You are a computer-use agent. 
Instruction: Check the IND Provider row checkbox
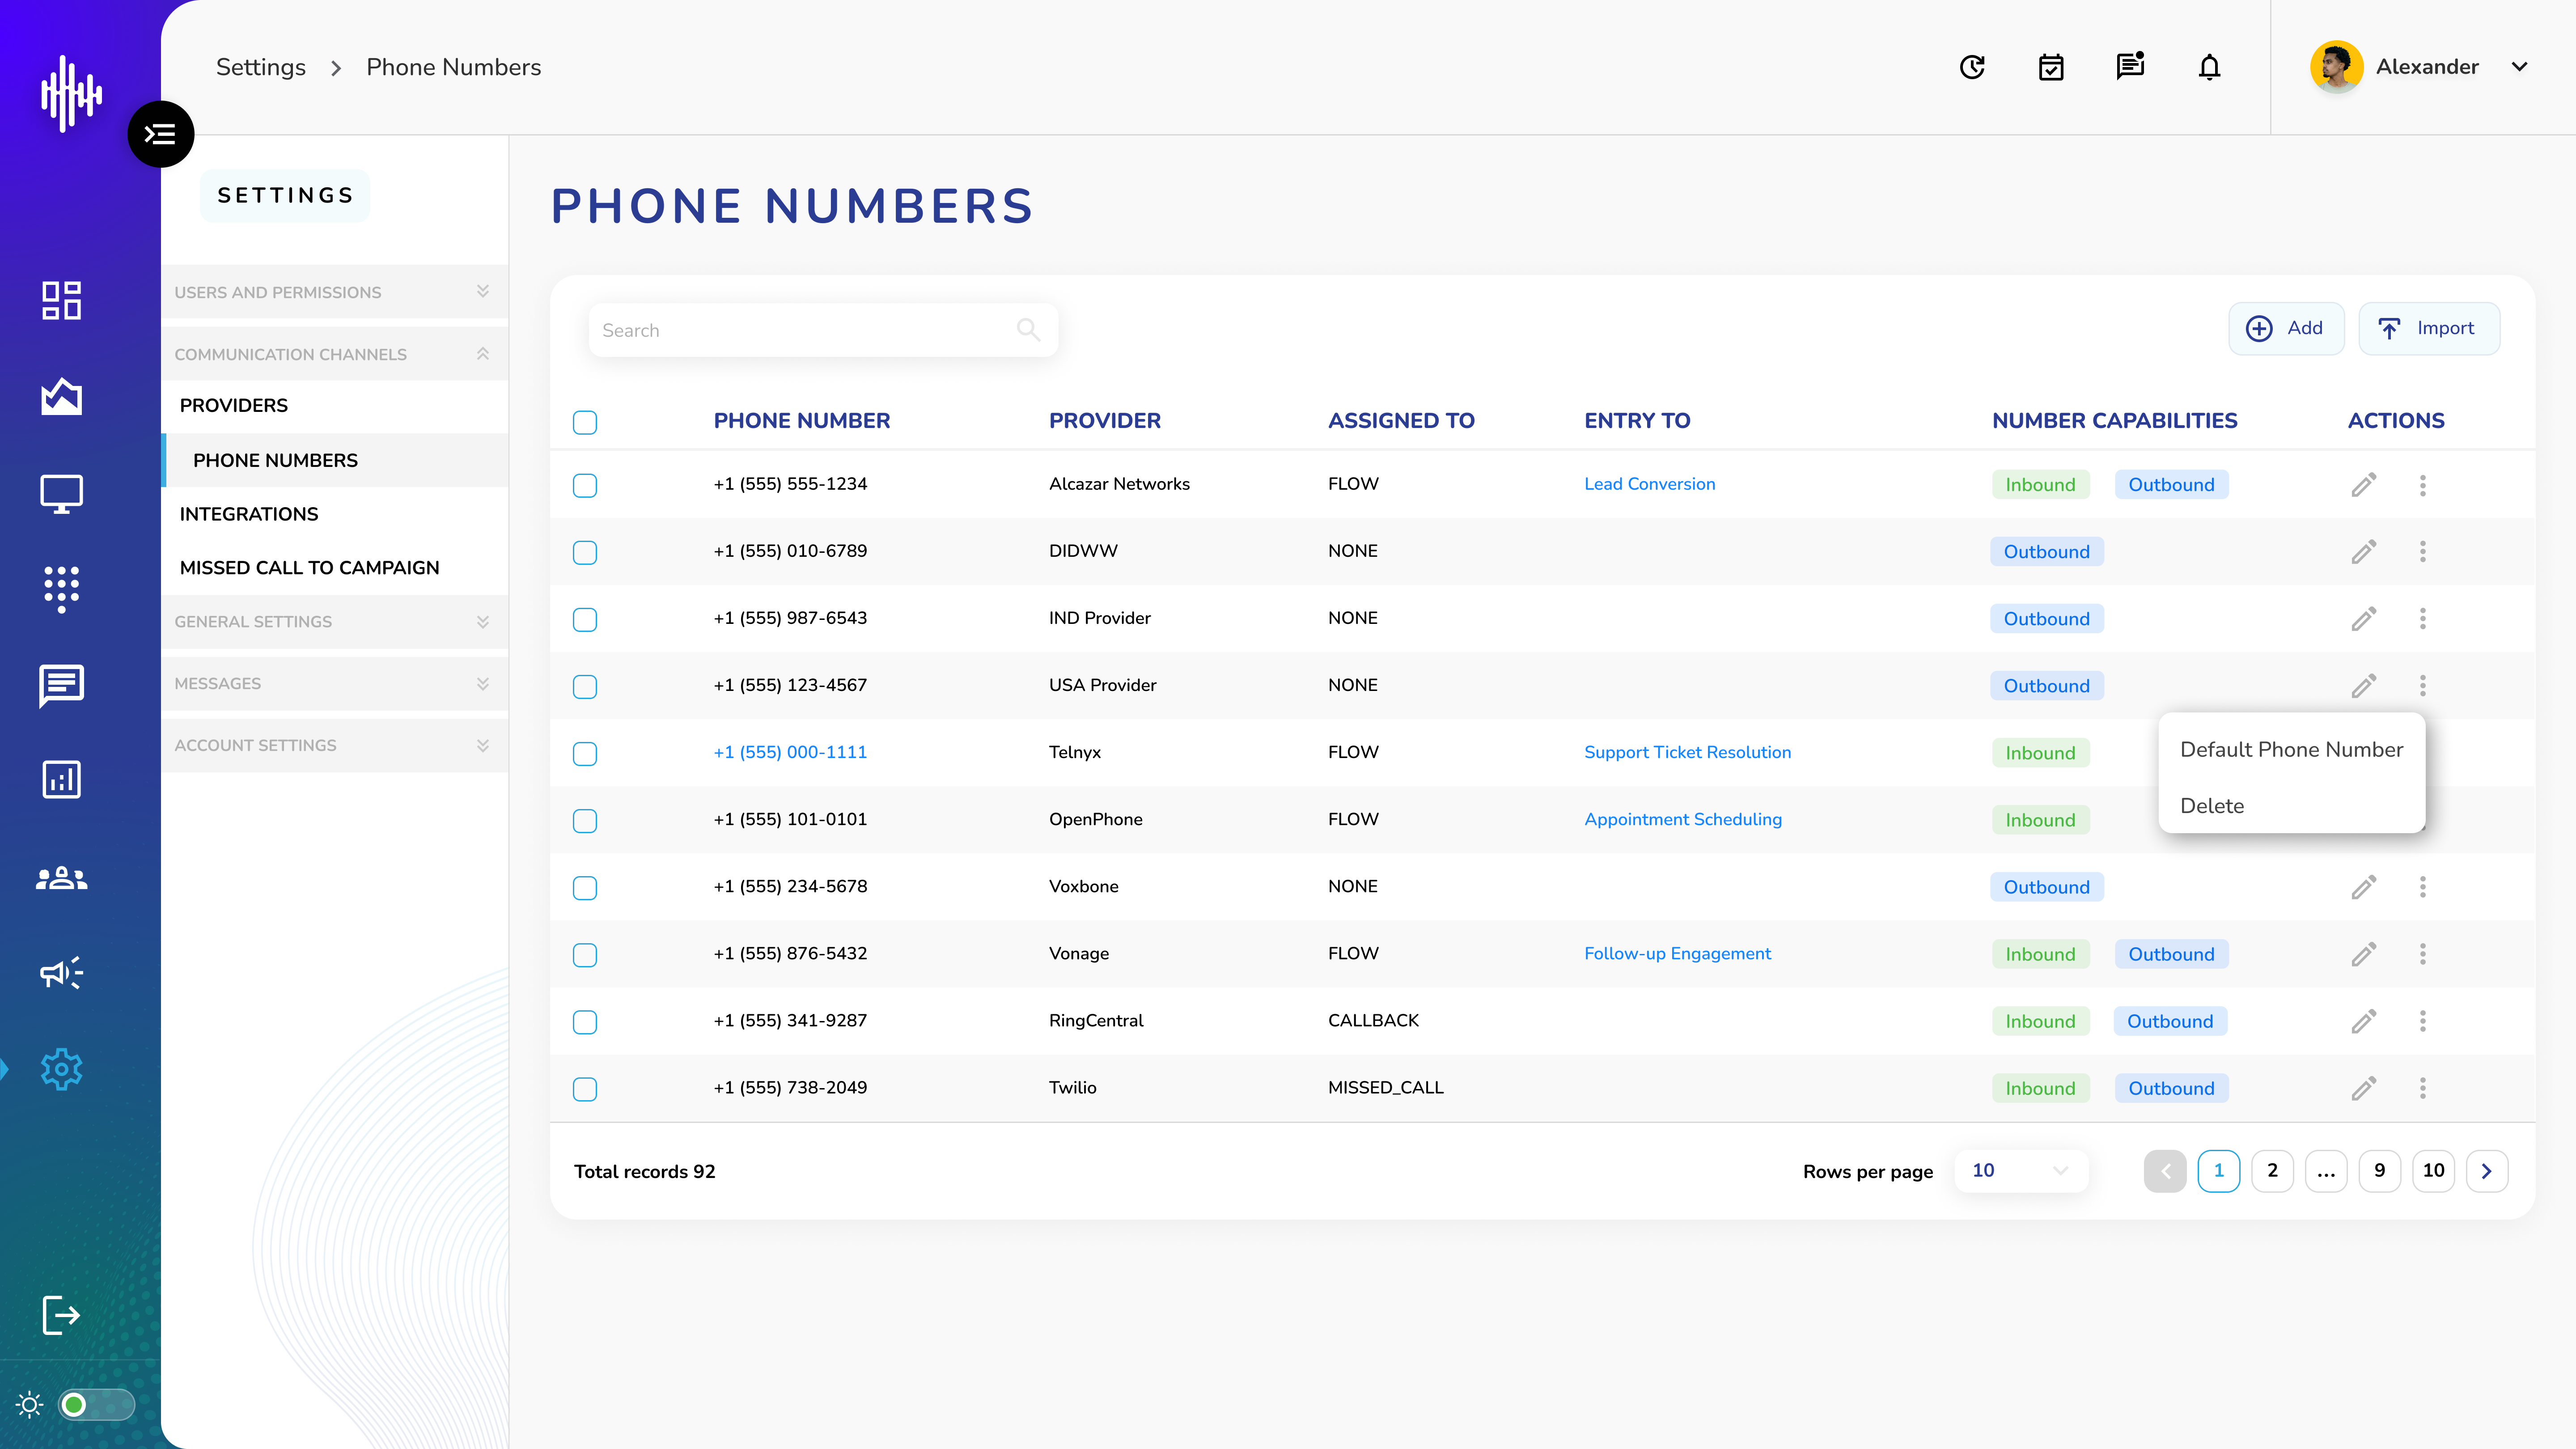585,619
